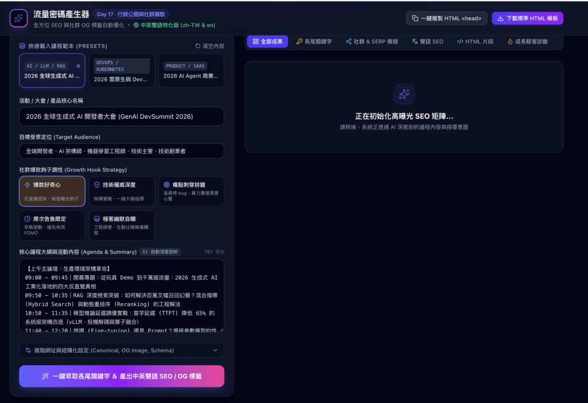Click 一鍵萃取長尾關鍵字 generate button
This screenshot has height=403, width=588.
[122, 376]
